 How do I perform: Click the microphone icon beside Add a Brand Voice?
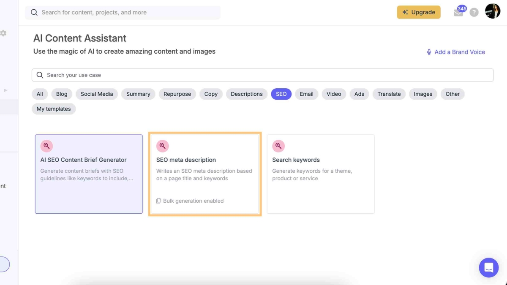pyautogui.click(x=428, y=52)
